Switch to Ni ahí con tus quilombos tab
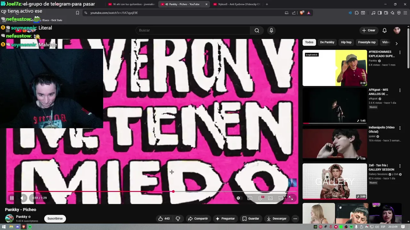Screen dimensions: 410x230 tap(131, 4)
